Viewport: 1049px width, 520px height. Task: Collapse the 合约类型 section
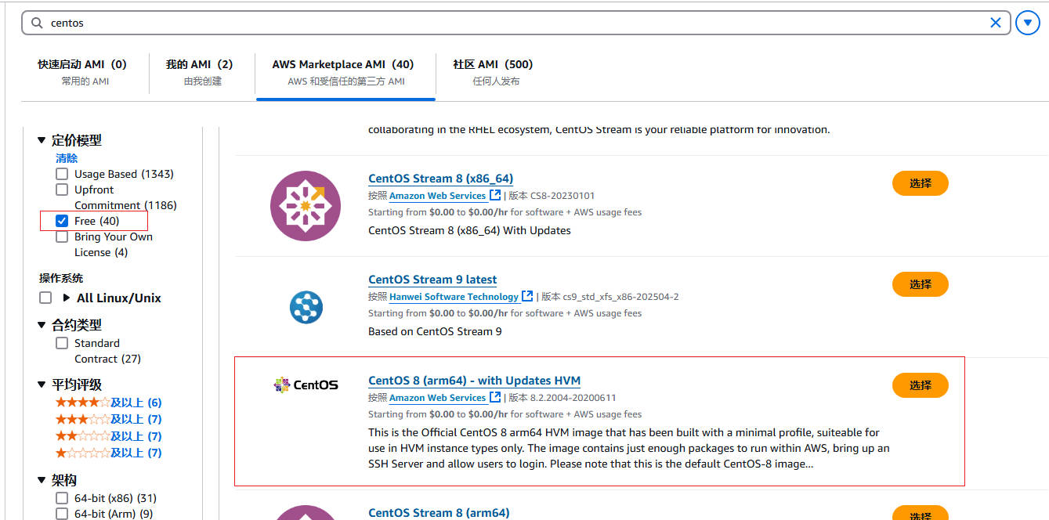[x=42, y=325]
